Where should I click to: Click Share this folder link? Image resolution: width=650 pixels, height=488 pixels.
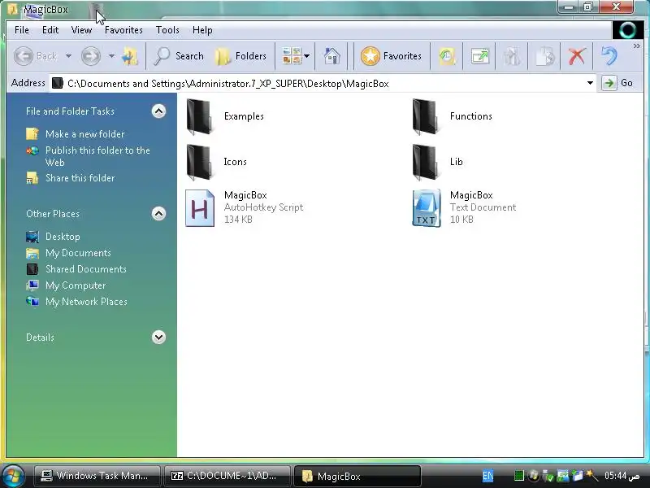[x=80, y=178]
